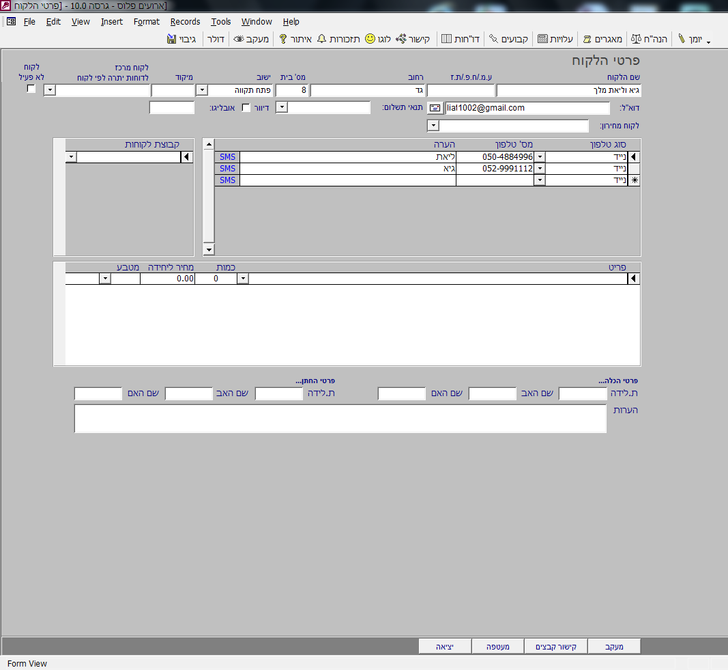Select the record marker for 050-4884996 row
The image size is (728, 670).
634,157
